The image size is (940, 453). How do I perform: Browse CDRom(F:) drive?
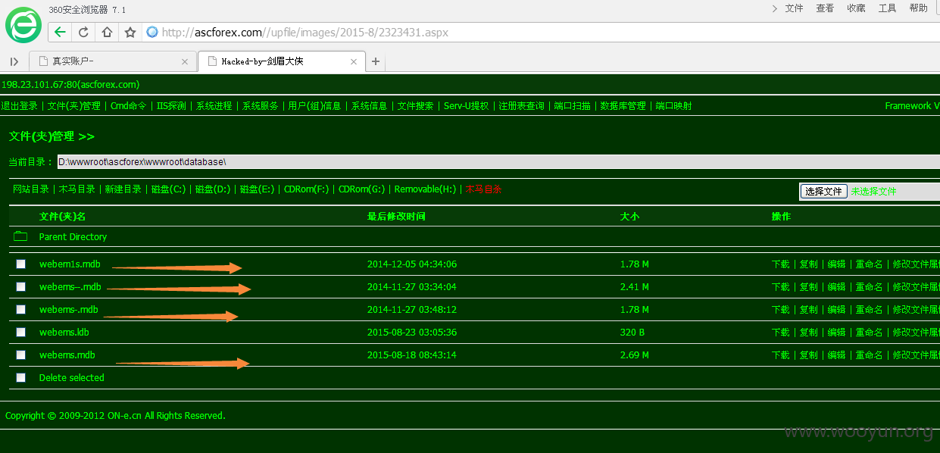(306, 189)
